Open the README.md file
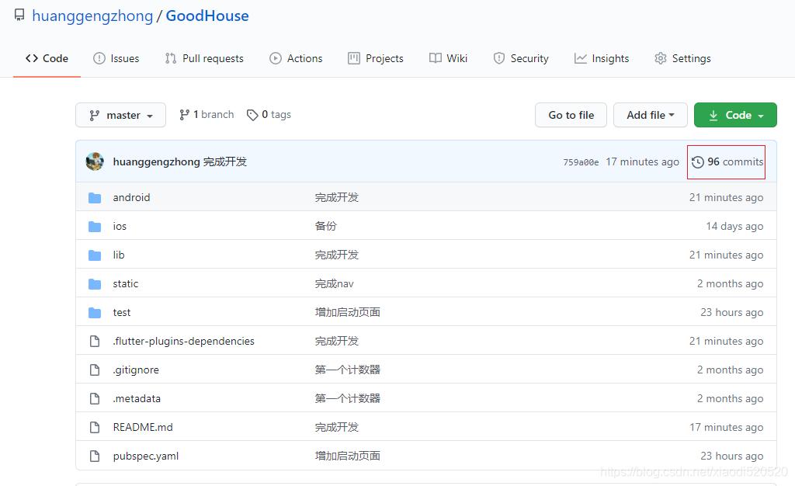This screenshot has height=486, width=795. 143,427
